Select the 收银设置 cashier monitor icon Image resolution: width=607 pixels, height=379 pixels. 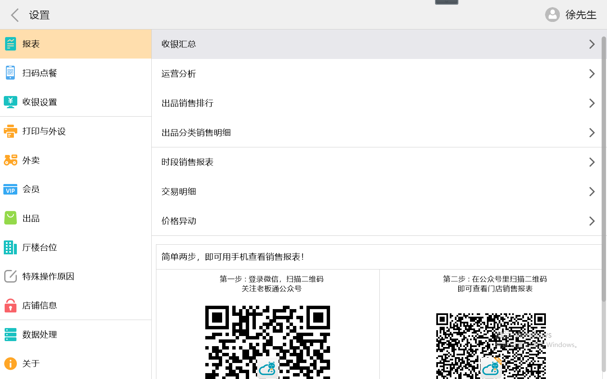coord(11,102)
